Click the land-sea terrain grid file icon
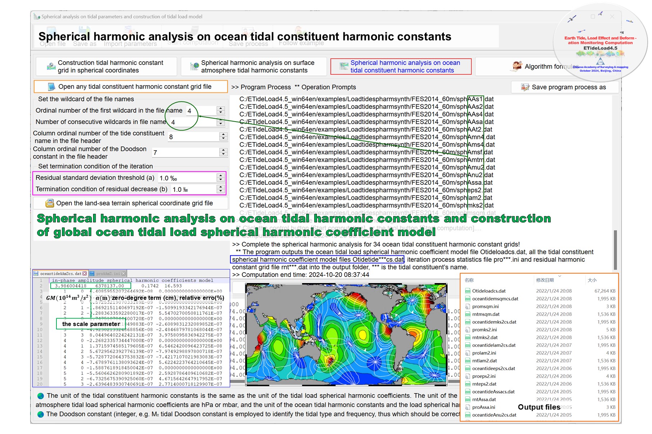652x434 pixels. [49, 203]
